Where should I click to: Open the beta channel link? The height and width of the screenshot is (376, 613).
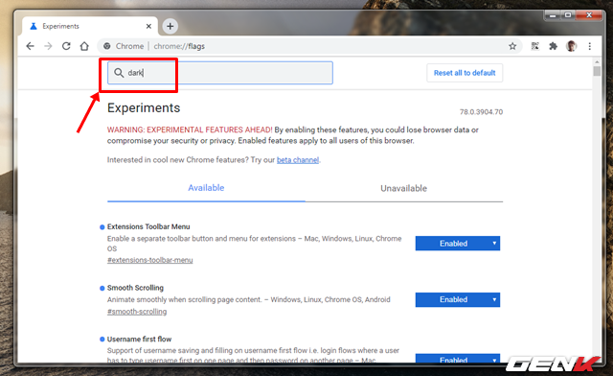298,160
